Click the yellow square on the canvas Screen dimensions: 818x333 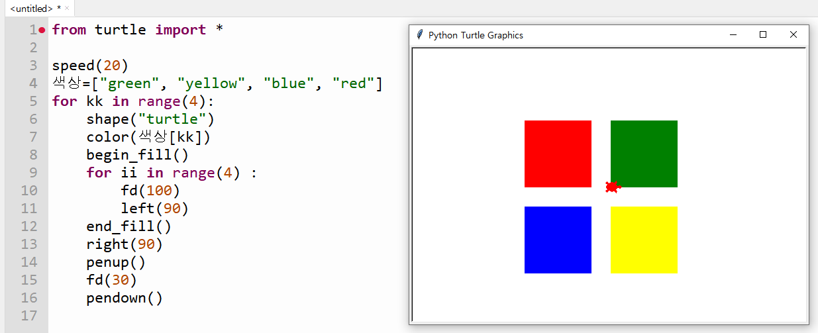pos(644,240)
